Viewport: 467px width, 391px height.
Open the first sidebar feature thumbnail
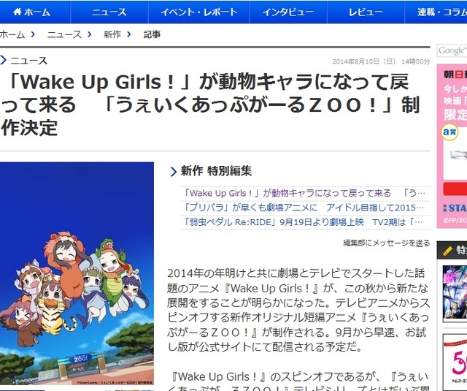click(455, 294)
